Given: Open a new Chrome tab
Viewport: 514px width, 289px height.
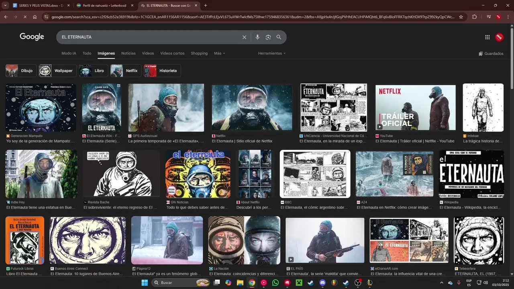Looking at the screenshot, I should tap(206, 6).
